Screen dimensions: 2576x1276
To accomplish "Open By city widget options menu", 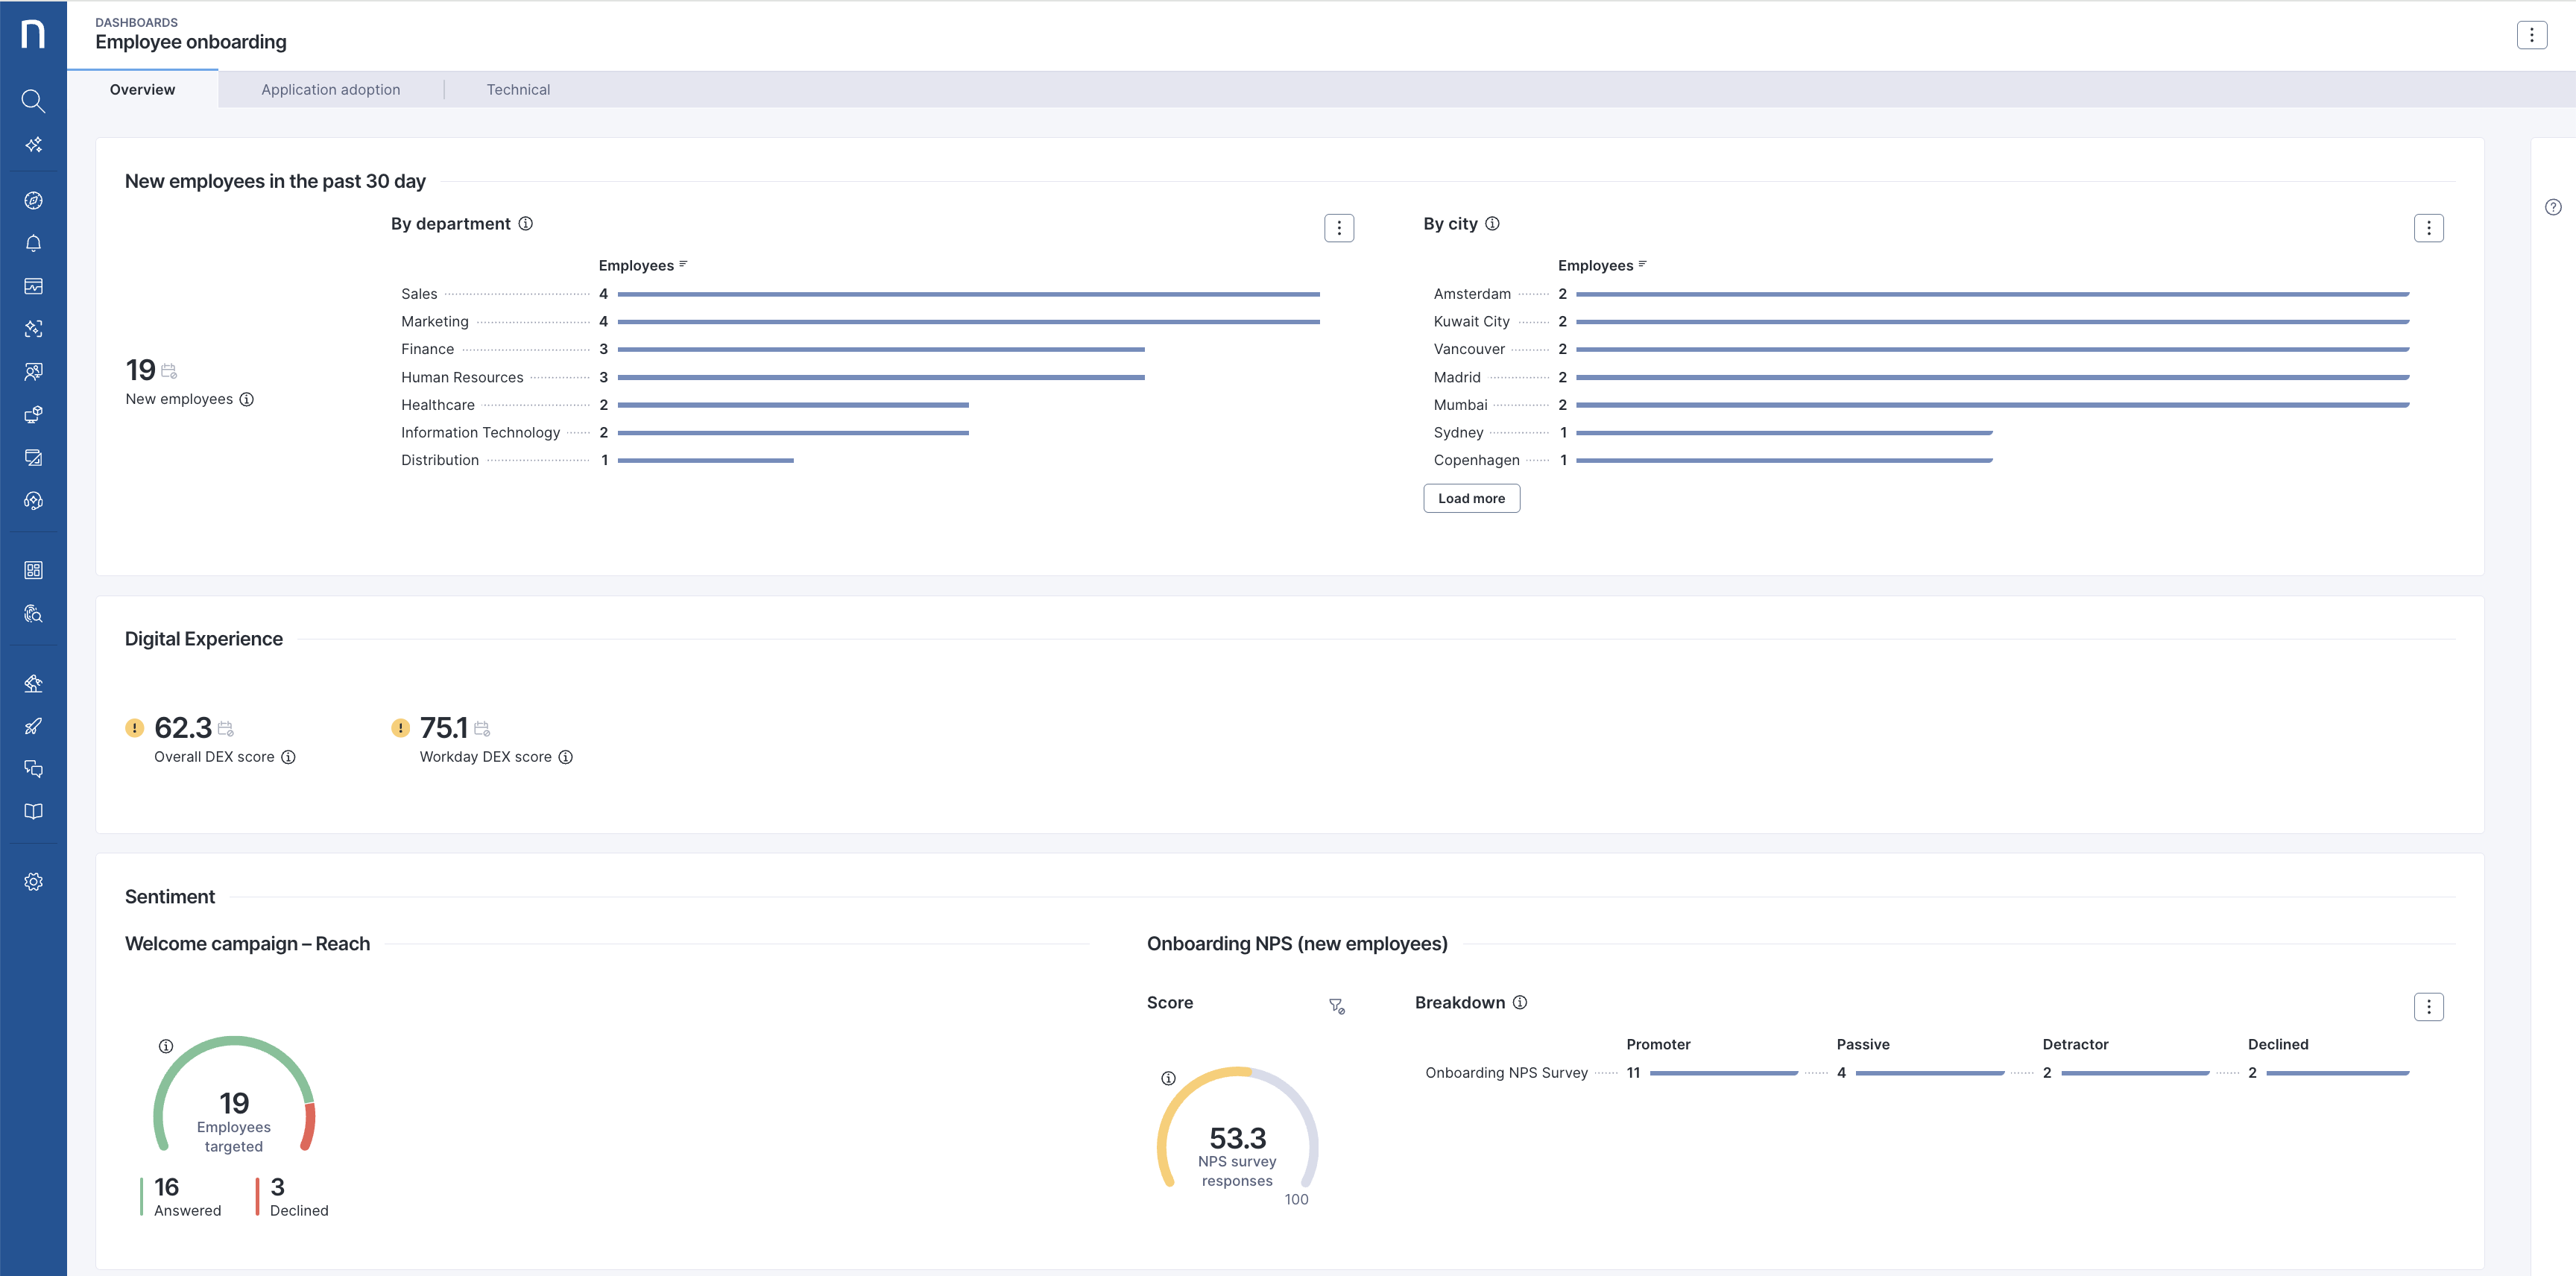I will tap(2428, 228).
